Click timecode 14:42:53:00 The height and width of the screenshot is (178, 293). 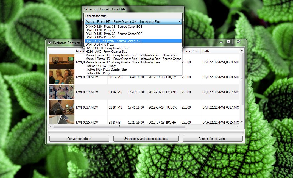[x=136, y=92]
